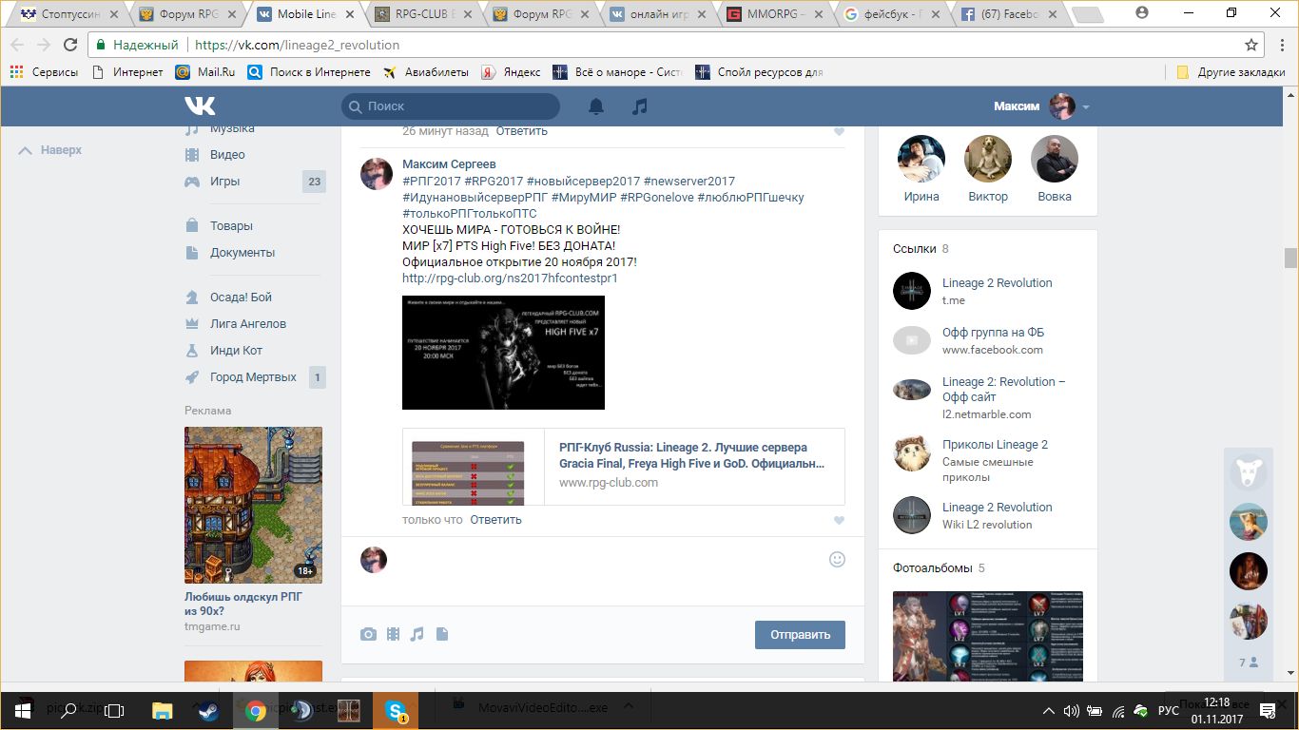Viewport: 1299px width, 730px height.
Task: Open Осада! Бой game link
Action: pyautogui.click(x=241, y=298)
